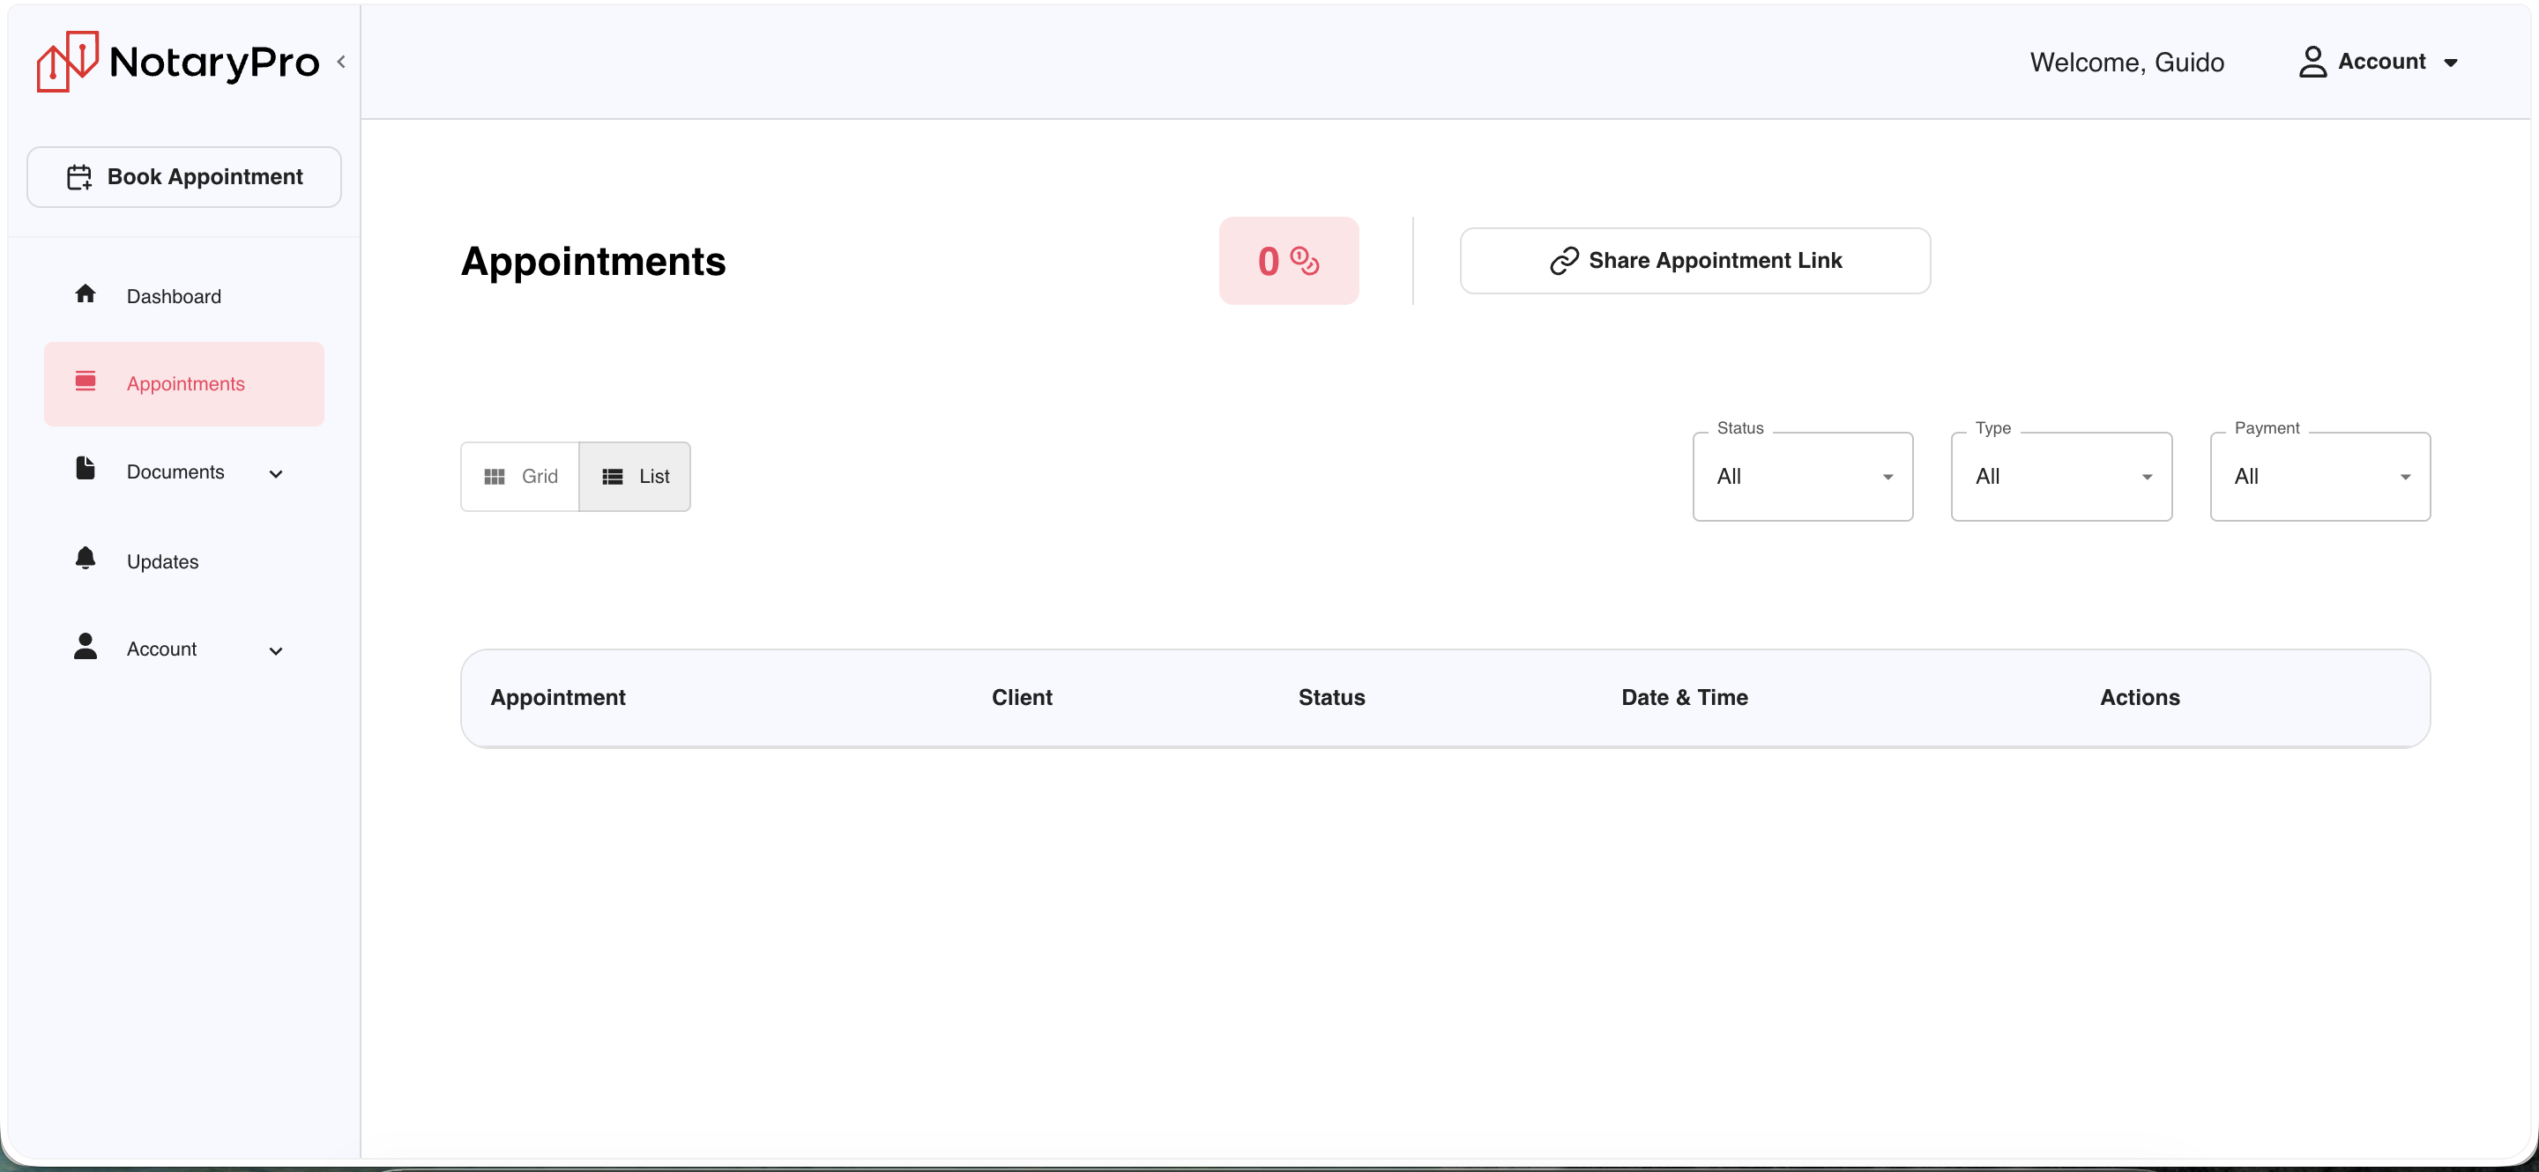Click the link icon in Share Appointment Link
The image size is (2539, 1172).
[1564, 261]
